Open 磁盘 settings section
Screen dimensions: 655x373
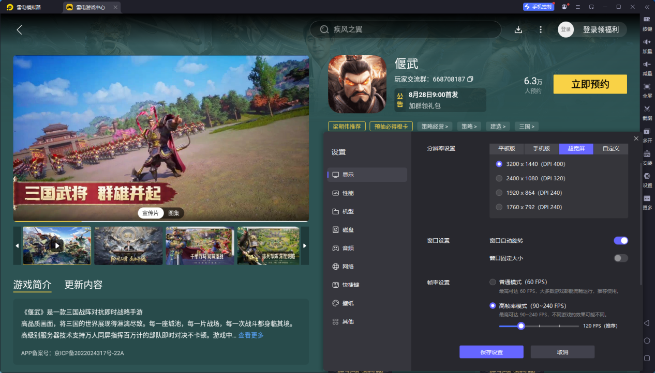[x=368, y=230]
